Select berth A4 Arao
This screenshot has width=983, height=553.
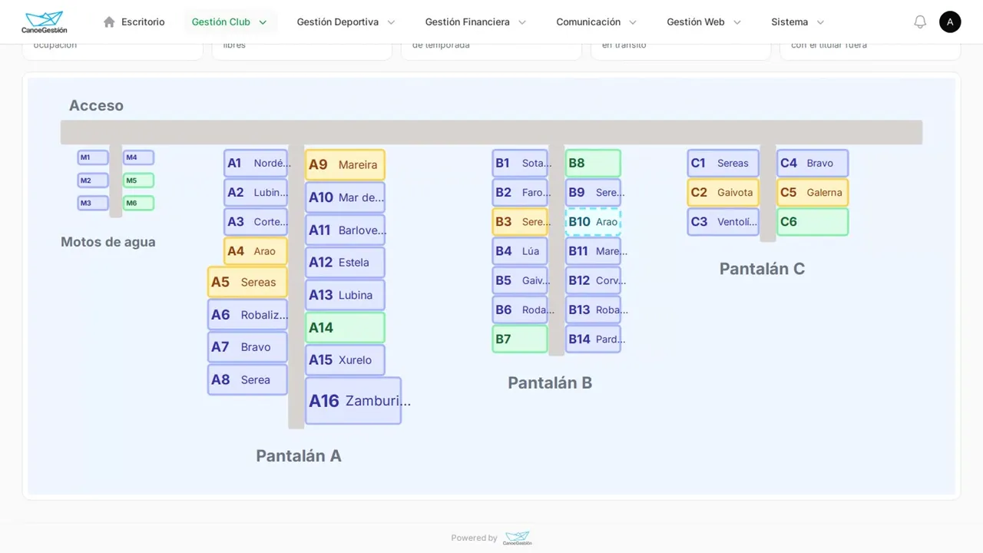256,251
